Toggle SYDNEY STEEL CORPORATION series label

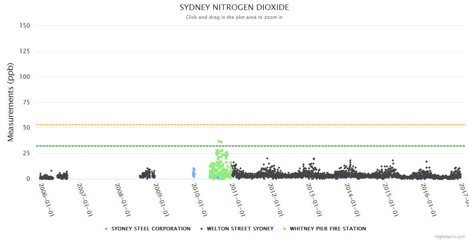151,229
